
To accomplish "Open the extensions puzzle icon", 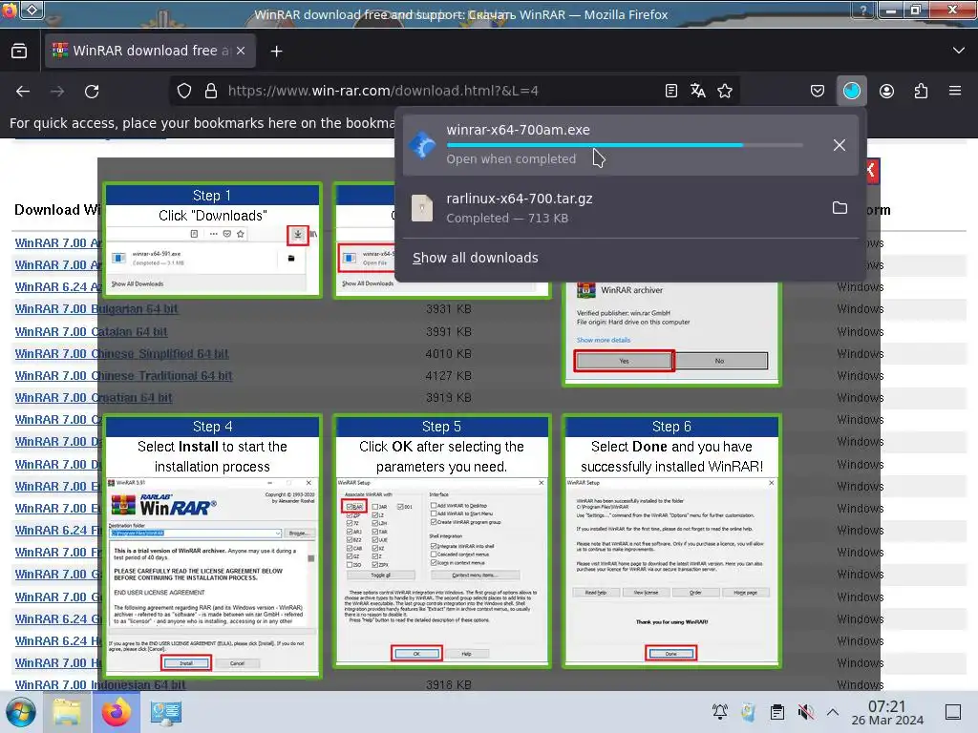I will (x=921, y=91).
